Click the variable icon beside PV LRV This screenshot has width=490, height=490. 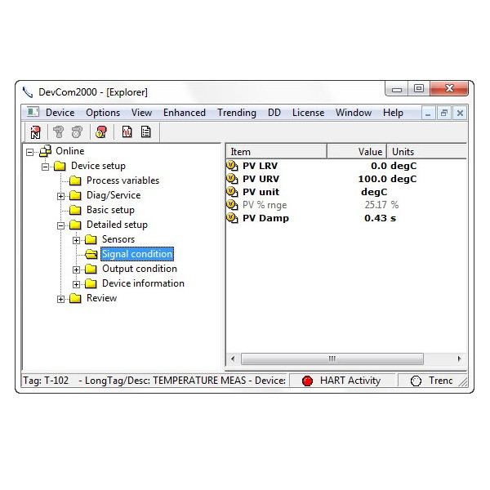[232, 166]
